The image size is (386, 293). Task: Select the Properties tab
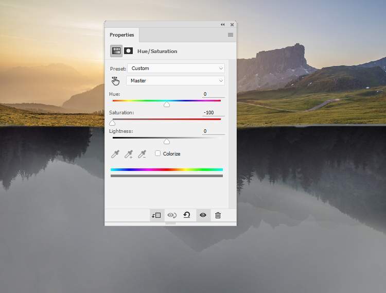point(122,35)
